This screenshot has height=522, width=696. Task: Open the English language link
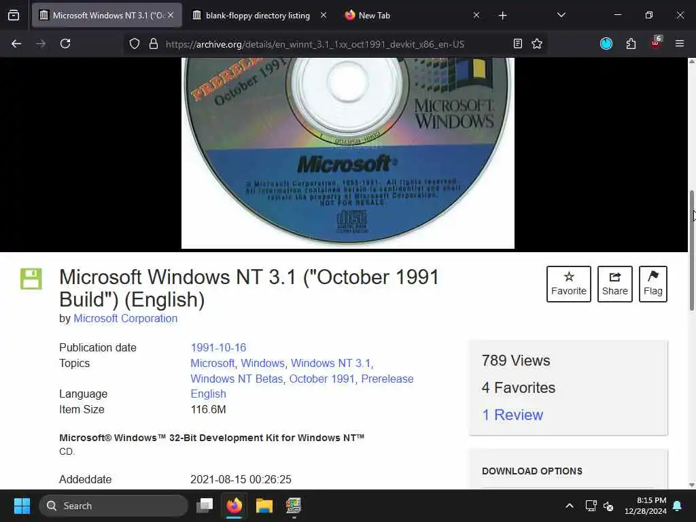coord(208,394)
